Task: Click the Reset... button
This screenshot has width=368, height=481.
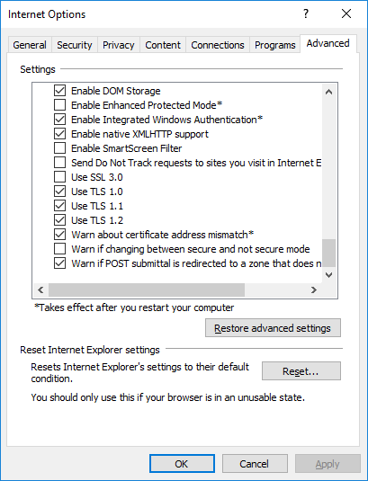Action: [x=301, y=371]
